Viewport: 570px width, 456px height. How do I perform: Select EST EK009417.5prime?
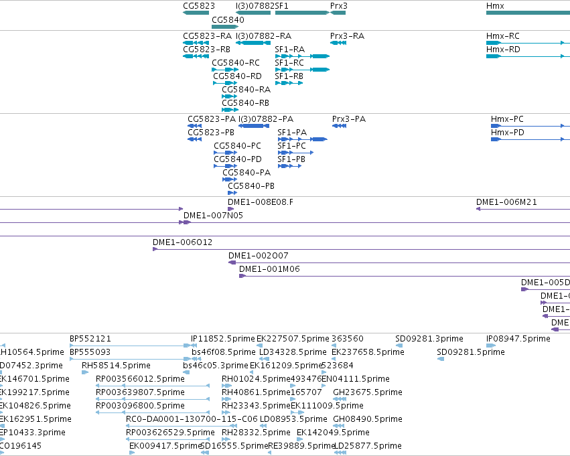pyautogui.click(x=165, y=446)
